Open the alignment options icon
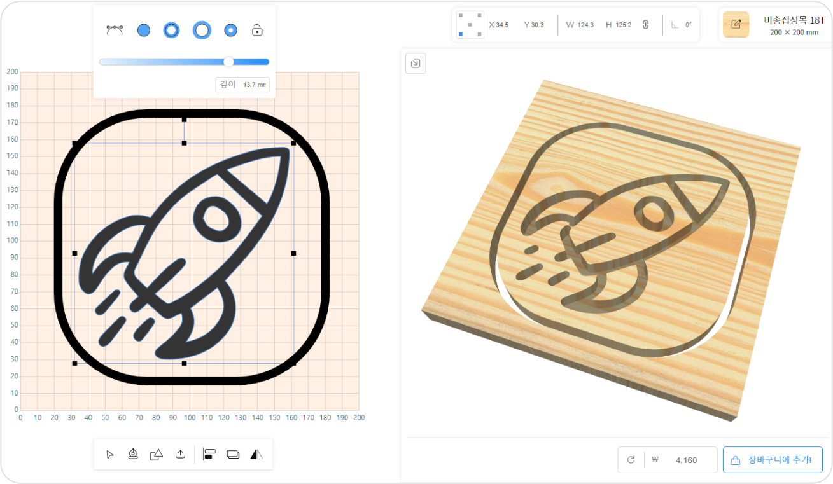The height and width of the screenshot is (484, 833). pos(209,454)
